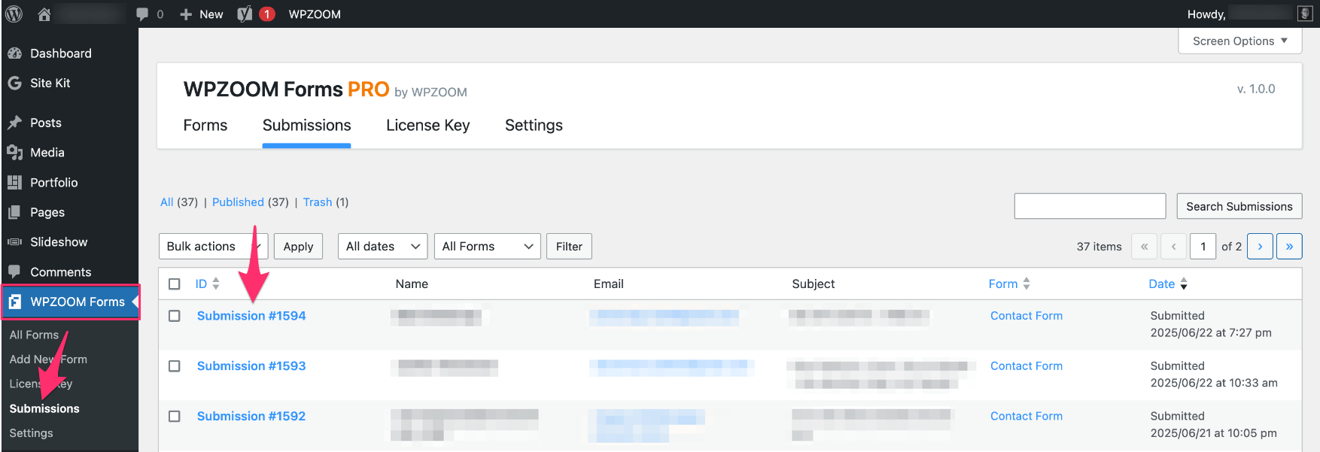Show All submissions filter link

(167, 202)
